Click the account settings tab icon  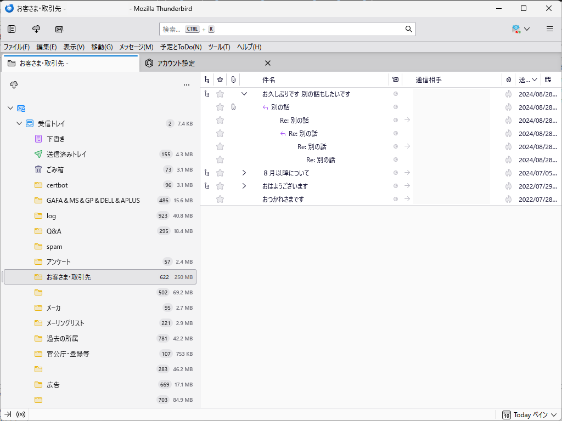[149, 64]
